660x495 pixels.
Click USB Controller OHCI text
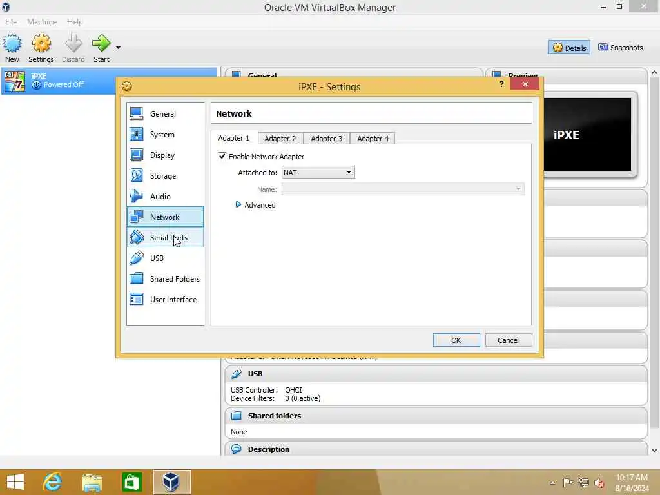coord(266,390)
